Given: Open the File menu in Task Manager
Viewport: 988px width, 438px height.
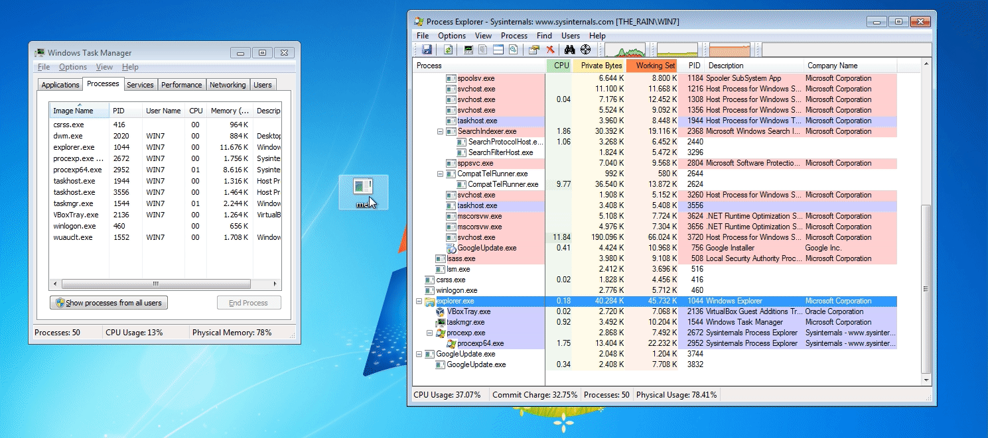Looking at the screenshot, I should click(x=44, y=67).
